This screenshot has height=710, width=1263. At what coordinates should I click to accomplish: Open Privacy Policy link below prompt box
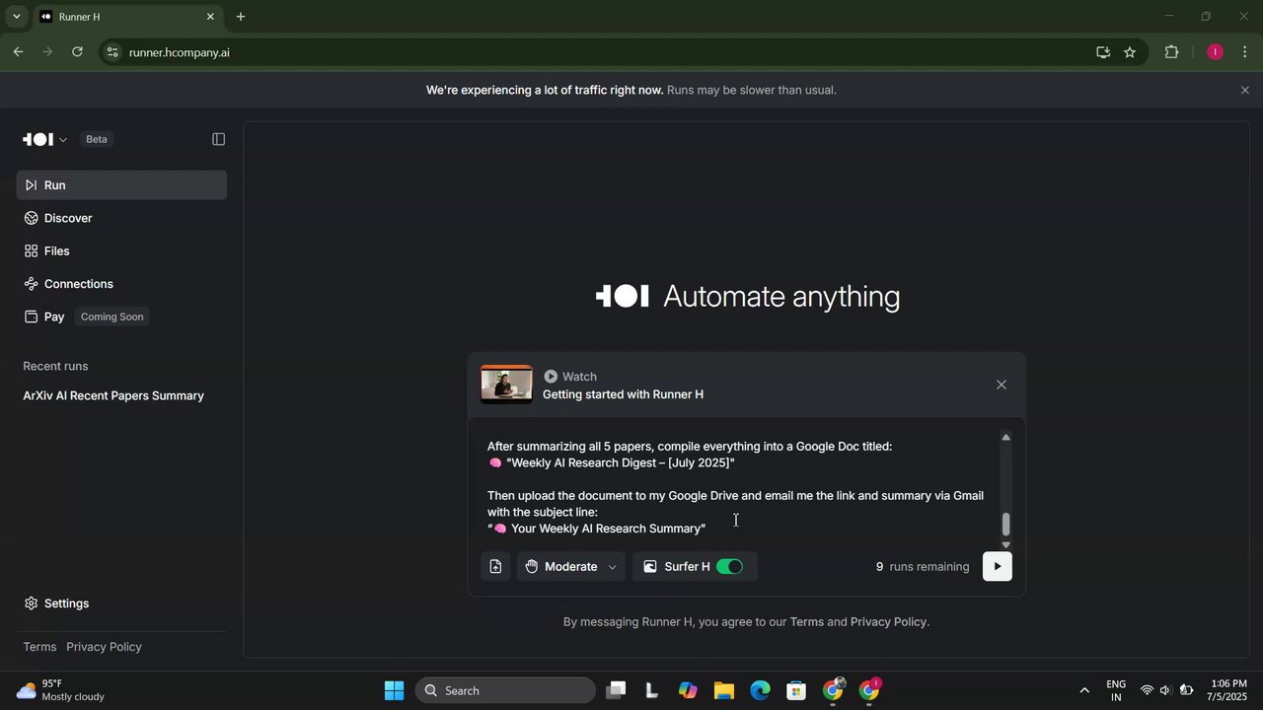(x=888, y=622)
